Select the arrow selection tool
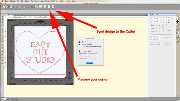Viewport: 180px width, 101px height. point(2,16)
